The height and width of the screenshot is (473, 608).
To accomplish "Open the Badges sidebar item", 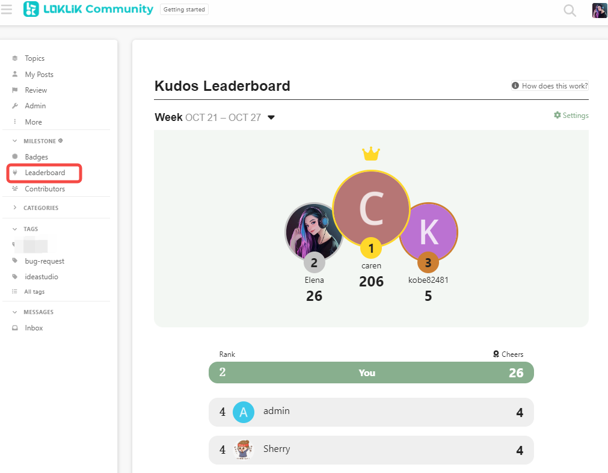I will [x=37, y=156].
